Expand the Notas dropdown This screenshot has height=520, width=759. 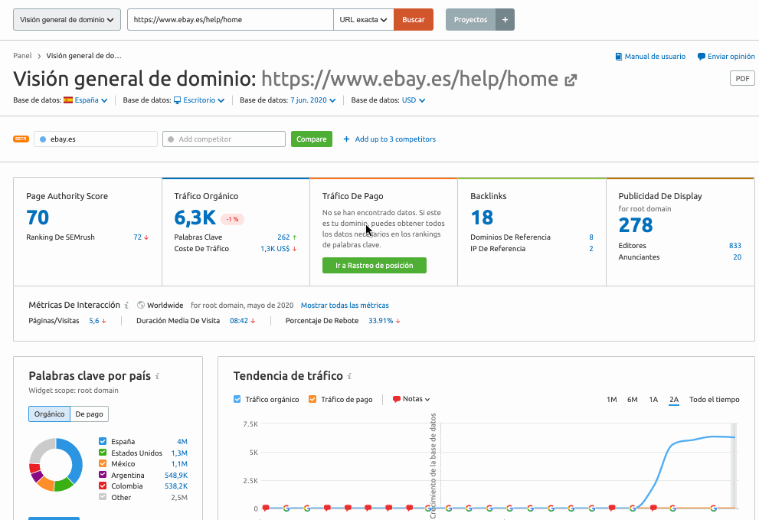pos(416,399)
